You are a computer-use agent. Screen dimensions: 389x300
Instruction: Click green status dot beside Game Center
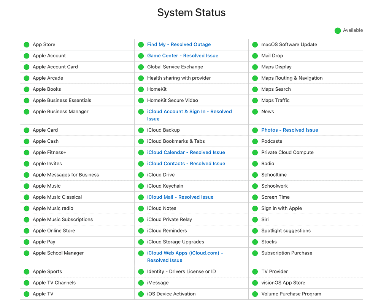(141, 56)
